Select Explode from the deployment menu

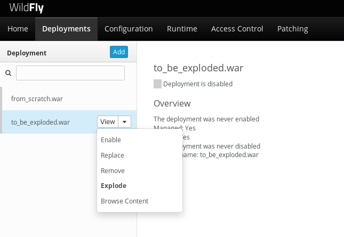coord(114,186)
